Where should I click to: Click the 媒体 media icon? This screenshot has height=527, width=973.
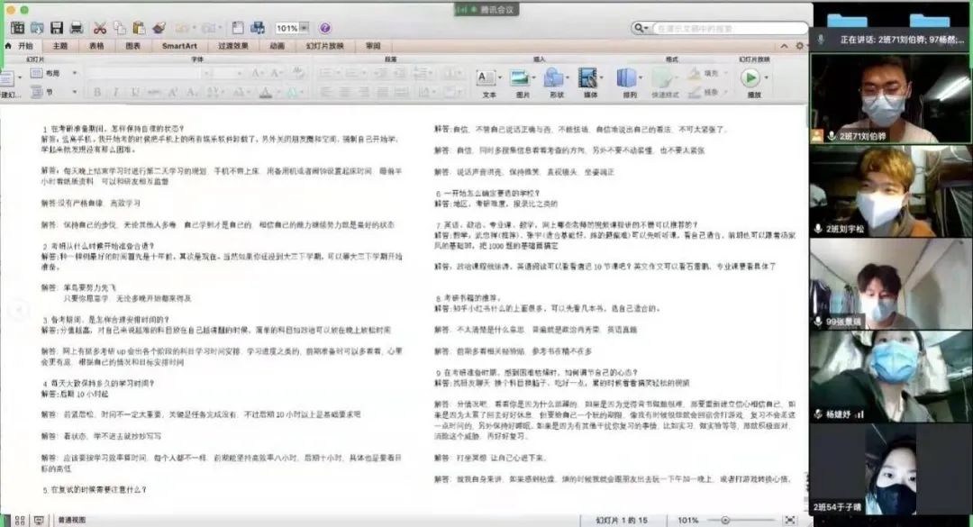pyautogui.click(x=591, y=80)
